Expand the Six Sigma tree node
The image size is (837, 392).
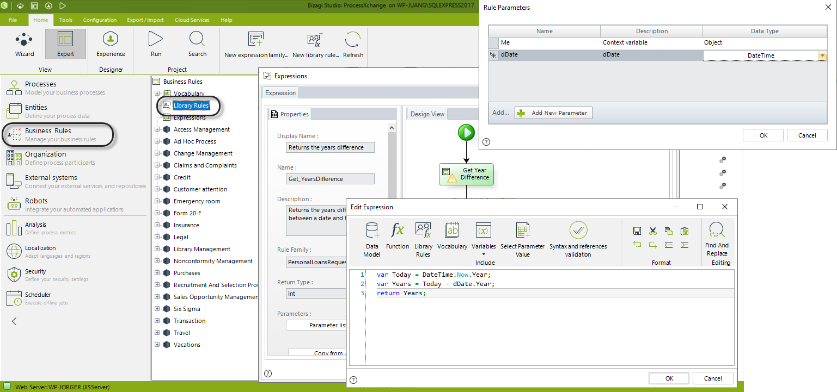pos(157,309)
